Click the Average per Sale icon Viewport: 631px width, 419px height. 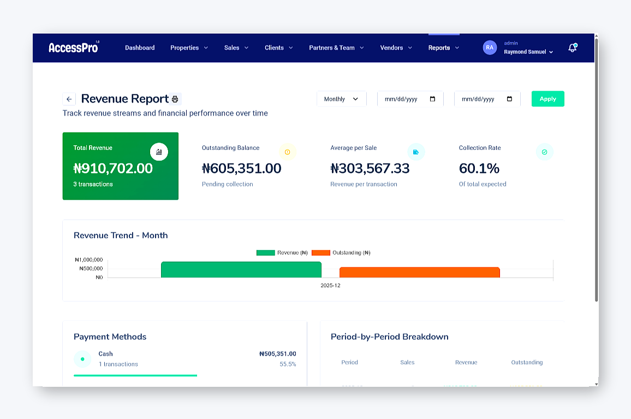coord(416,152)
